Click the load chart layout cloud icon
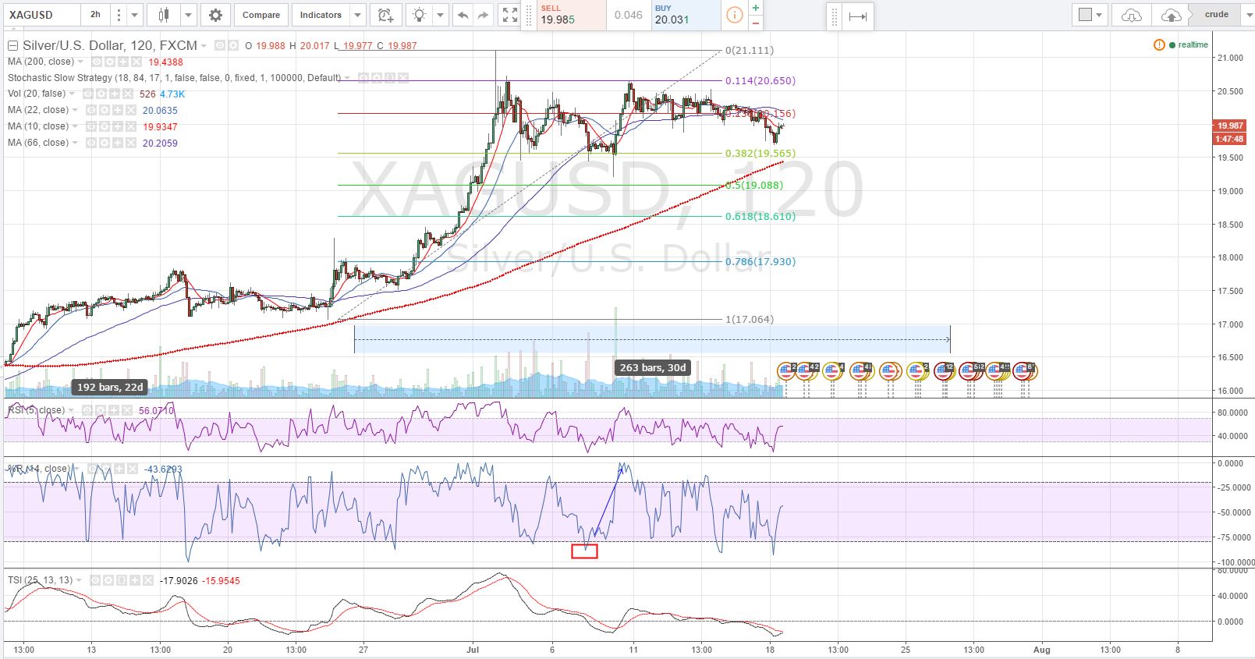Viewport: 1255px width, 659px height. coord(1131,15)
